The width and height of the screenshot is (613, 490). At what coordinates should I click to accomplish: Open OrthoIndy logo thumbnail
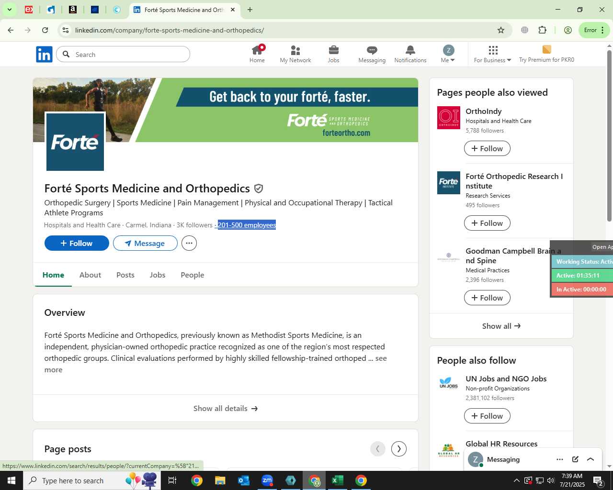coord(449,118)
